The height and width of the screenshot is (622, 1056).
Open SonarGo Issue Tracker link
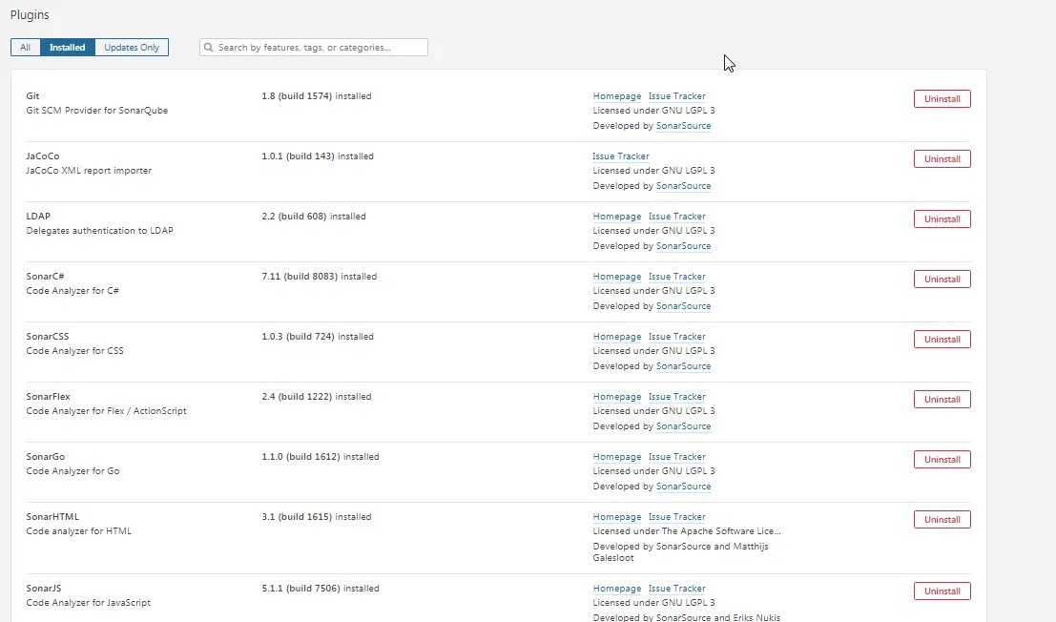[677, 457]
